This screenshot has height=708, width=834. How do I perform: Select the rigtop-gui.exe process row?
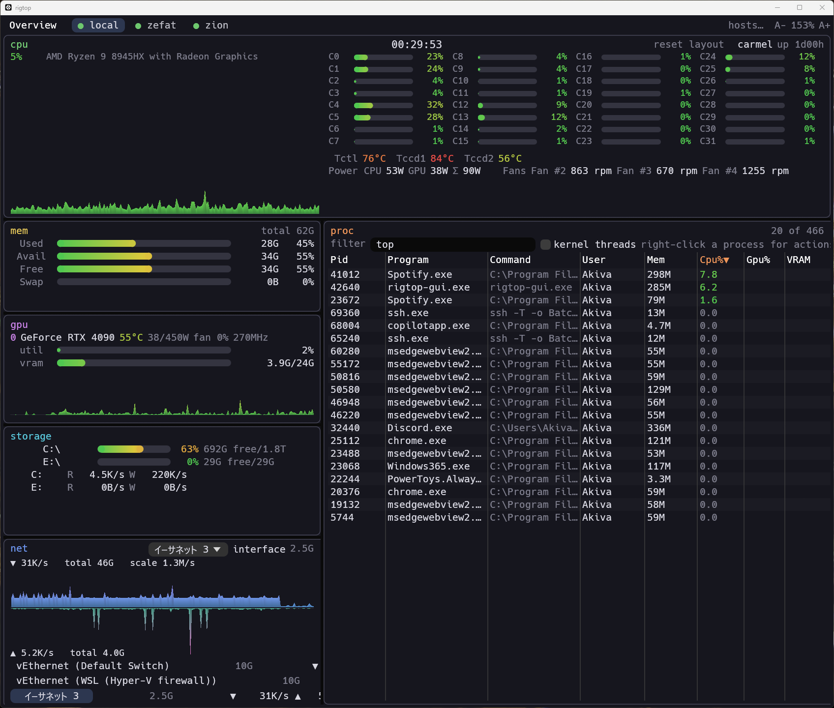pos(580,287)
